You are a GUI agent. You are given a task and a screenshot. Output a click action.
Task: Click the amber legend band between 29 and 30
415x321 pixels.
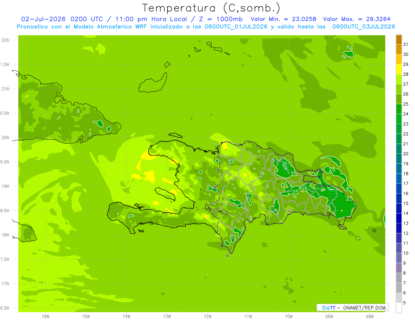(399, 60)
